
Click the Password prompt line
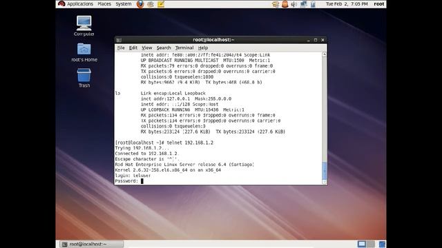point(129,181)
